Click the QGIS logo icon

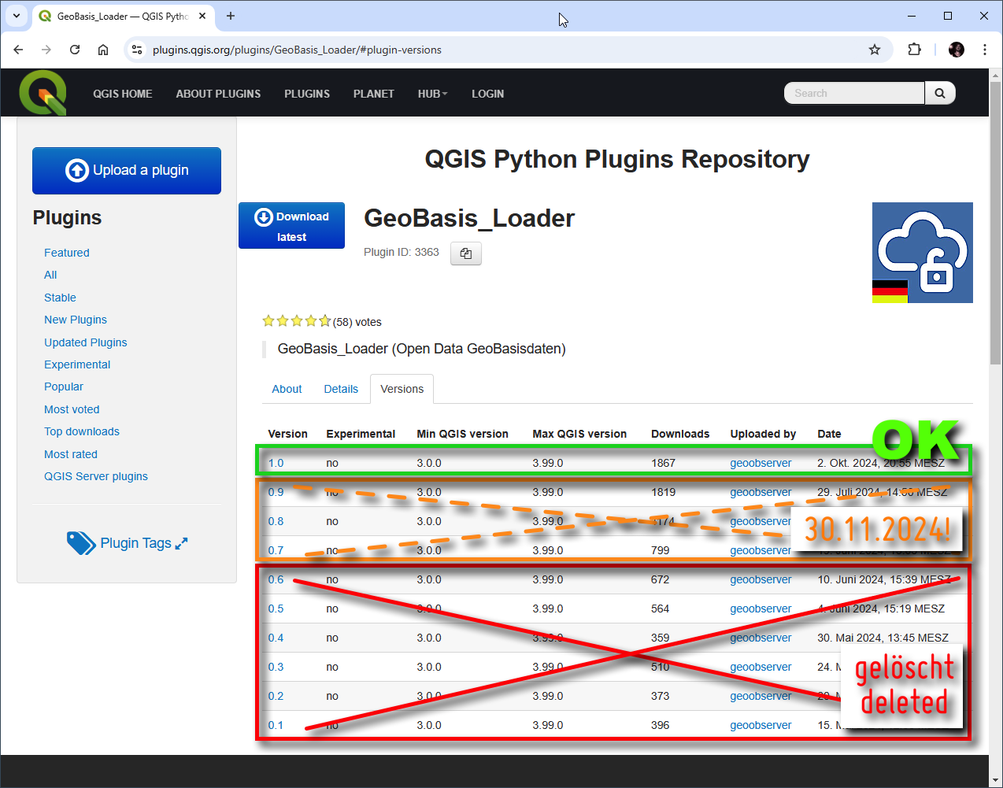coord(43,93)
